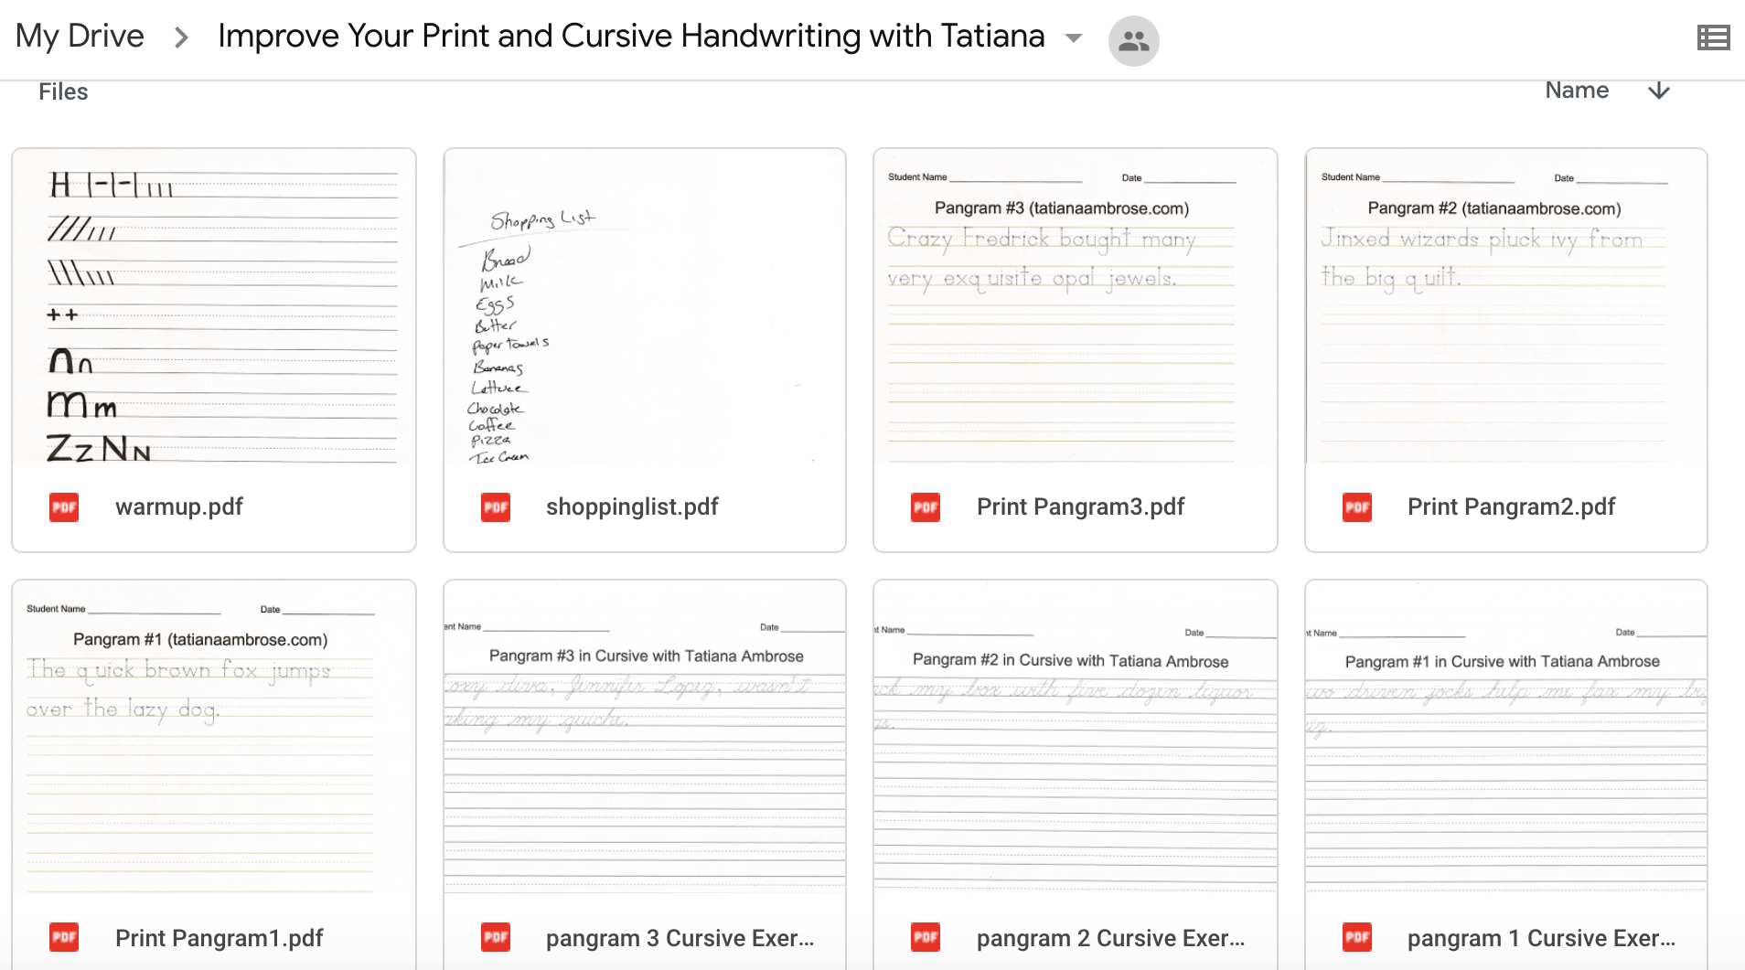Click the PDF icon beside shoppinglist.pdf

[496, 507]
